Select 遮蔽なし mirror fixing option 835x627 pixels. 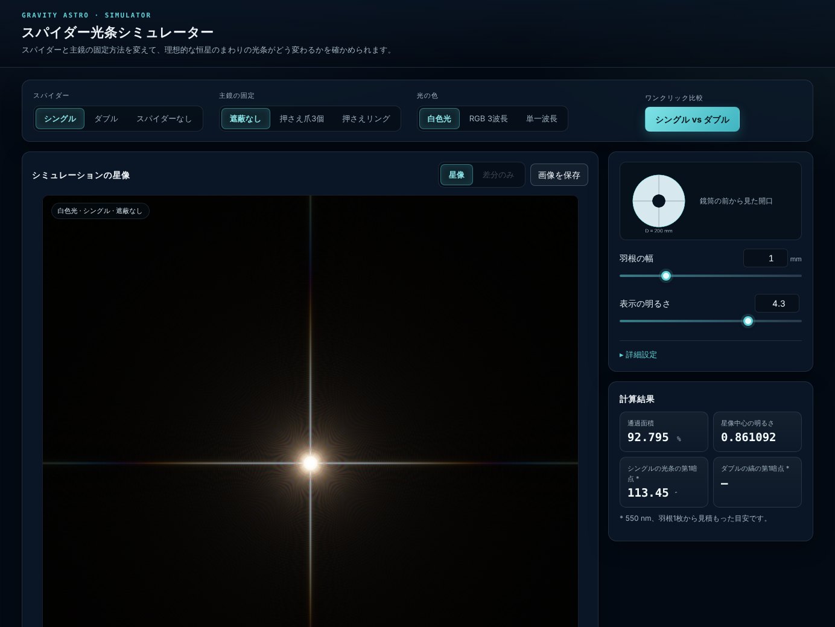point(246,119)
